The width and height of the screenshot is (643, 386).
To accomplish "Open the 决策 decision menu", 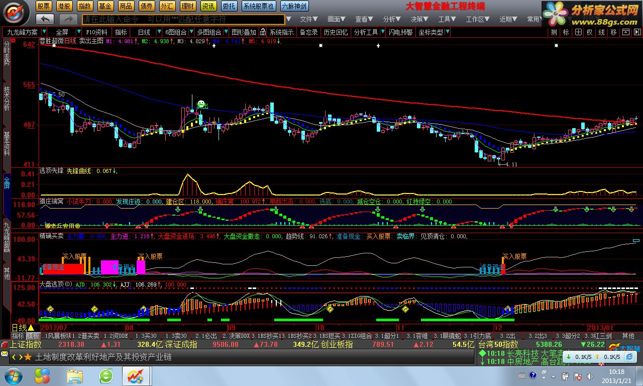I will coord(420,19).
